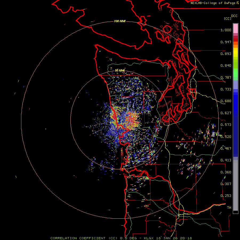Click the 0.947 scale value
The height and width of the screenshot is (240, 240).
[x=226, y=42]
